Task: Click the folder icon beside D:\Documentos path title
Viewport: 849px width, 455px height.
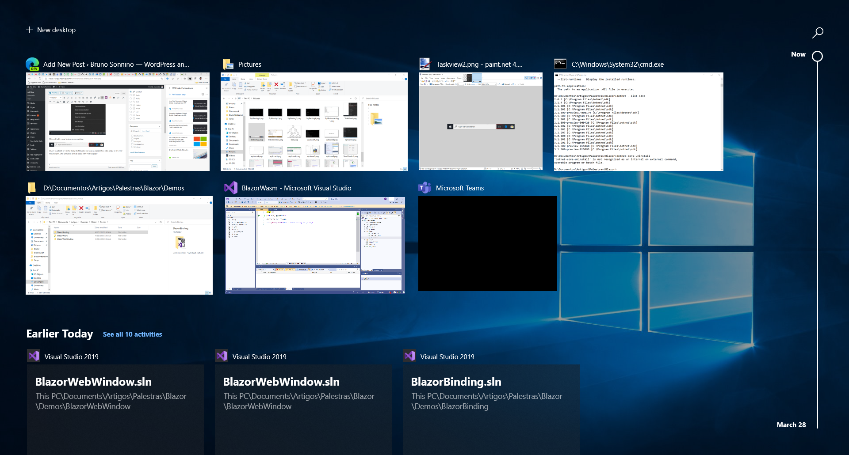Action: click(x=32, y=188)
